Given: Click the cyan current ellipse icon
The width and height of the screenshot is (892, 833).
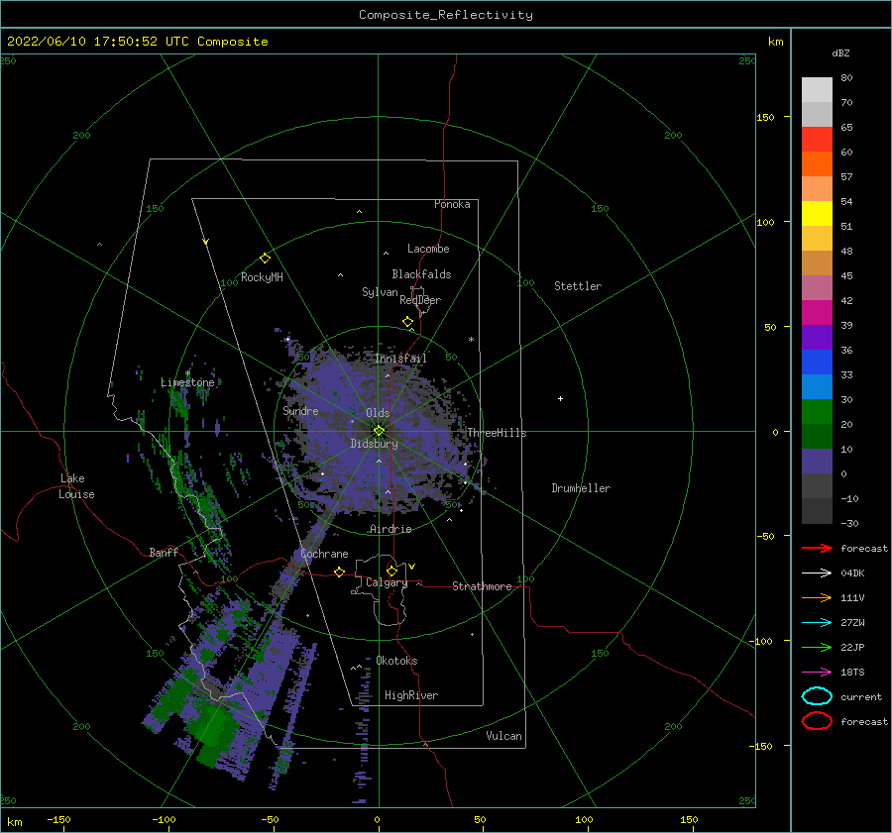Looking at the screenshot, I should coord(817,696).
